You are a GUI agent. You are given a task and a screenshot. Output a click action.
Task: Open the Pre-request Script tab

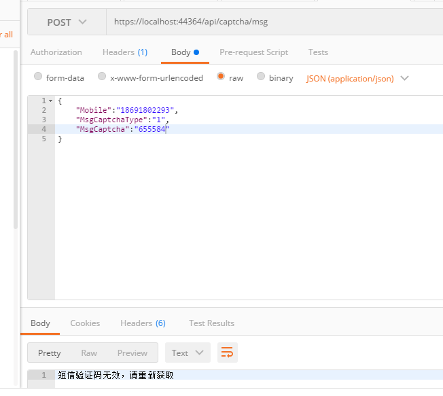[253, 52]
